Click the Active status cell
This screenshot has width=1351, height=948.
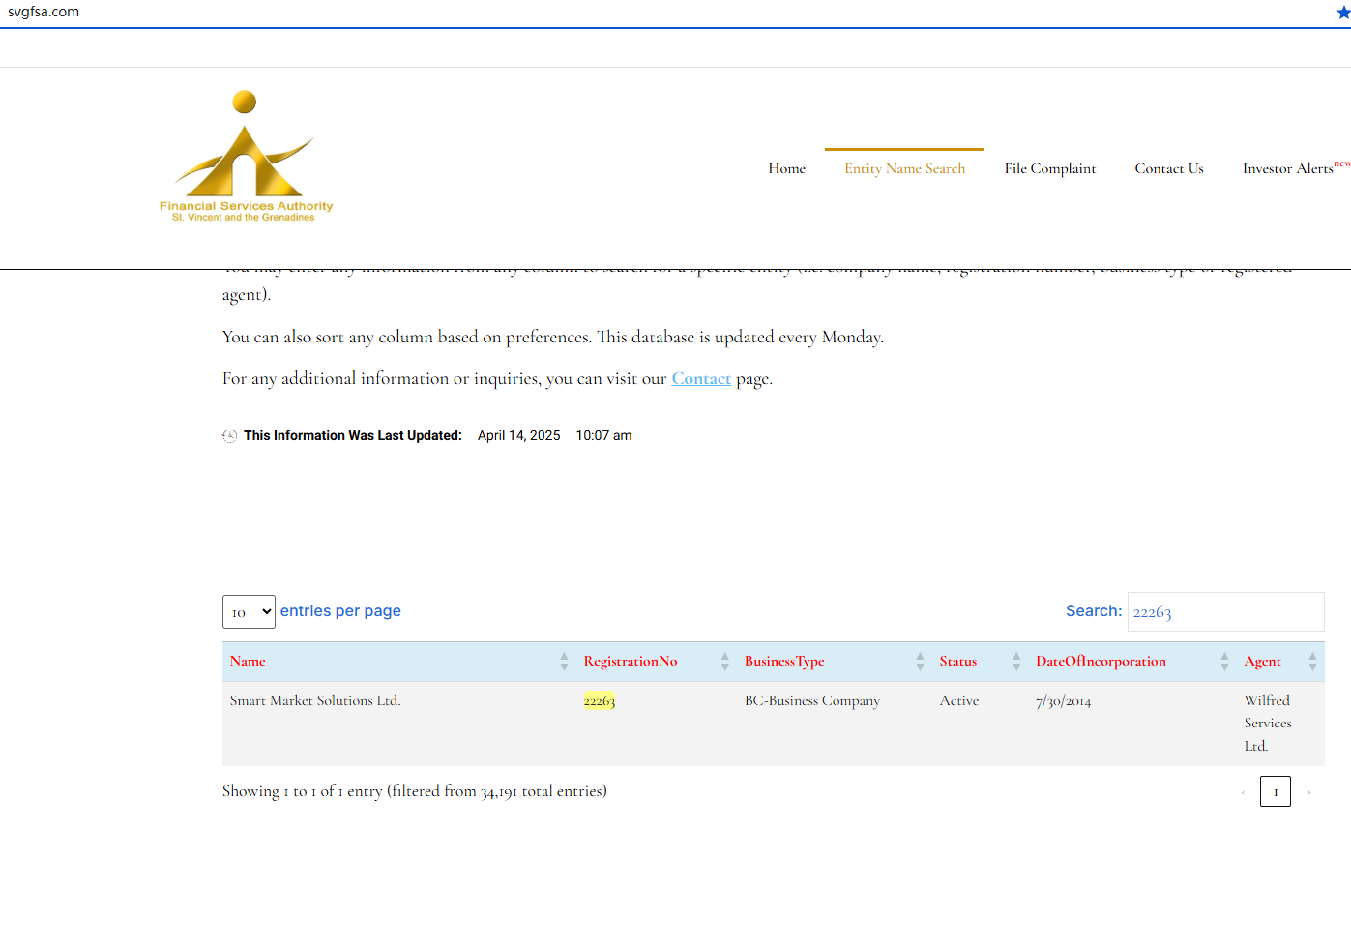point(959,701)
